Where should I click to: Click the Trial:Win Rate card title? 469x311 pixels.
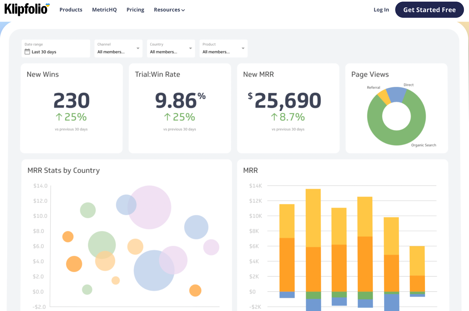click(x=157, y=74)
